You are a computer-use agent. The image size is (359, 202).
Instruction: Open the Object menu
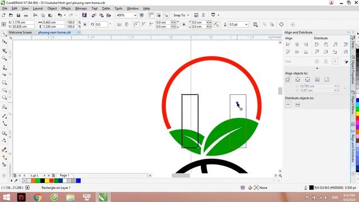(52, 8)
